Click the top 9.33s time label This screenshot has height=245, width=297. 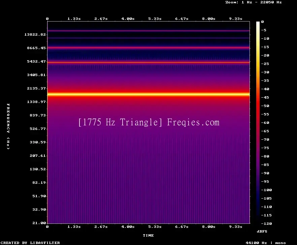[236, 19]
